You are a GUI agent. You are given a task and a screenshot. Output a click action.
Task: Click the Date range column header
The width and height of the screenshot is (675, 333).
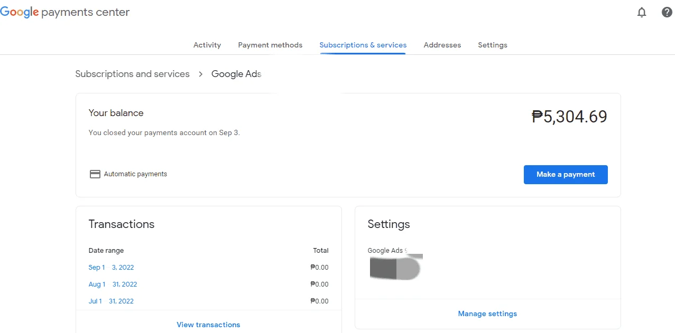click(106, 251)
